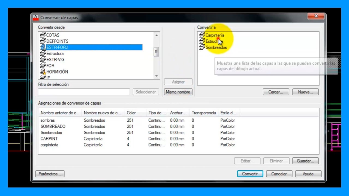Select the sombras mapping row

(x=178, y=120)
